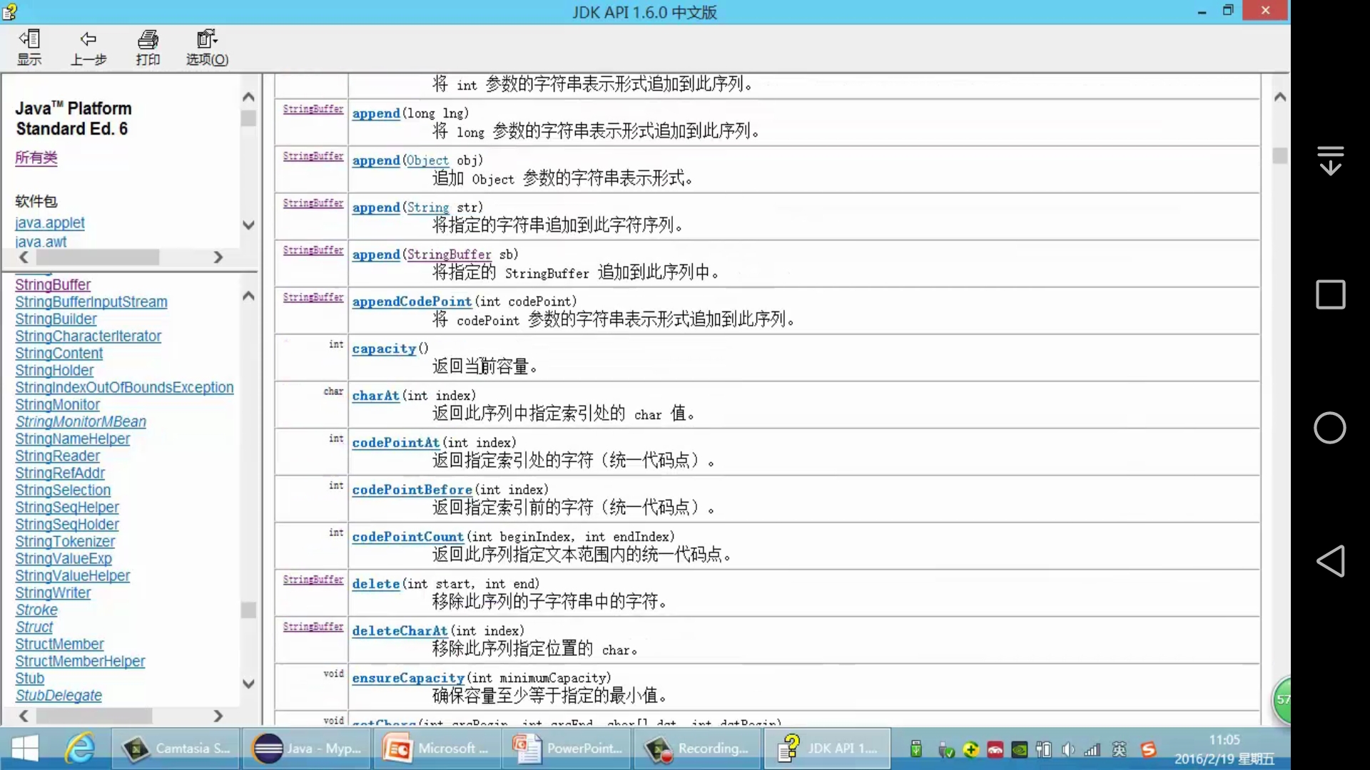Click the 所有类 (All Classes) link
This screenshot has height=770, width=1370.
(x=36, y=158)
